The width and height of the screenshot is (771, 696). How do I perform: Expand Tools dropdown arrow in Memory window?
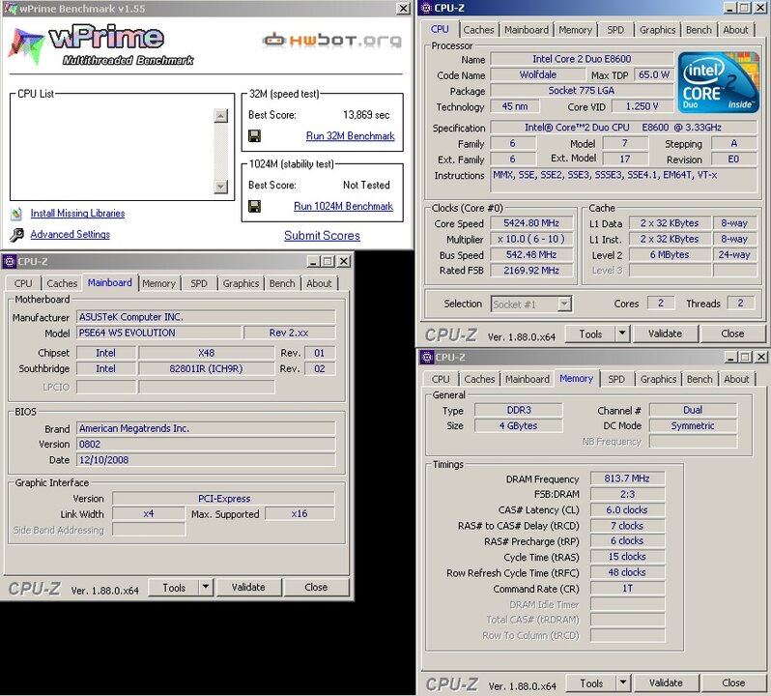[x=623, y=682]
